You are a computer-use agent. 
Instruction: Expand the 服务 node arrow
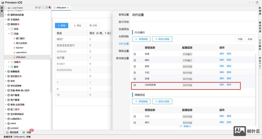[9, 67]
